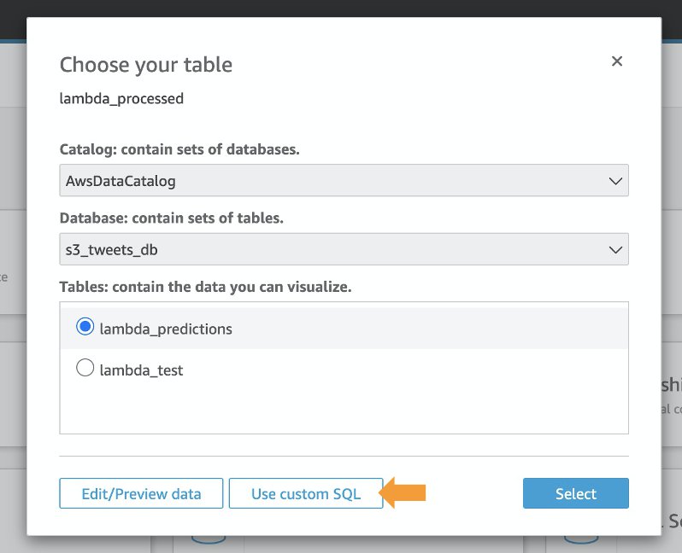Click the lambda_processed data source name
Screen dimensions: 682x553
(x=121, y=98)
